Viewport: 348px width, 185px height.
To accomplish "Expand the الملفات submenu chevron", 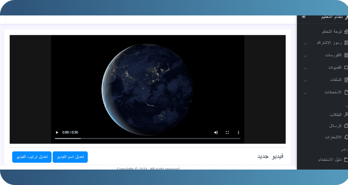I will (x=305, y=80).
